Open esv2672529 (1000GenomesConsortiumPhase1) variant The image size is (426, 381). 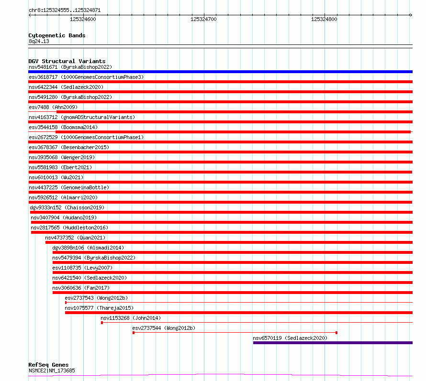[x=86, y=137]
